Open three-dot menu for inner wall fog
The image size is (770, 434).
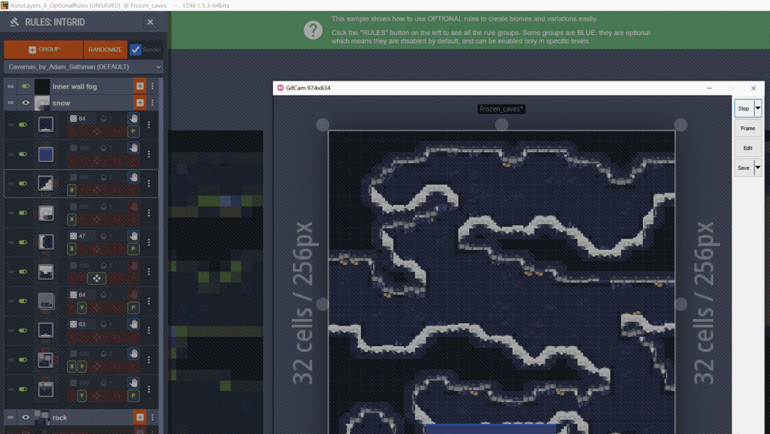(x=153, y=86)
